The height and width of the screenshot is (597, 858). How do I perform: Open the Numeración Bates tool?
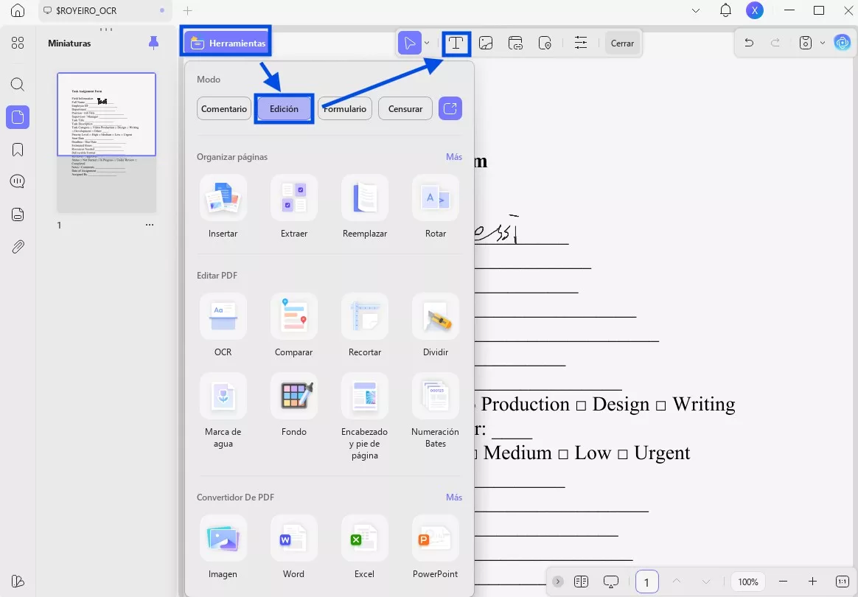tap(436, 411)
